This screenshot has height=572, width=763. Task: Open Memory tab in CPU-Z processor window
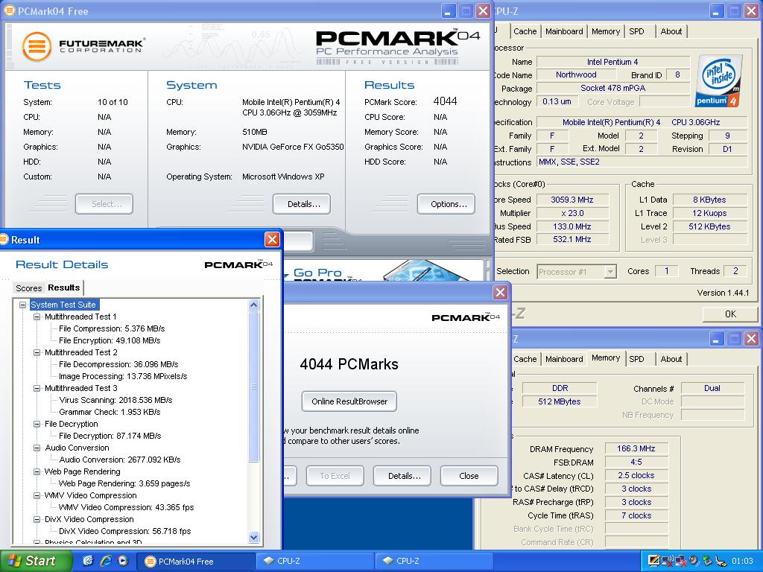coord(606,31)
